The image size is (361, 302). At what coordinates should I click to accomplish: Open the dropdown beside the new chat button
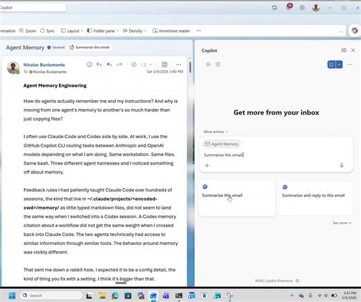339,65
